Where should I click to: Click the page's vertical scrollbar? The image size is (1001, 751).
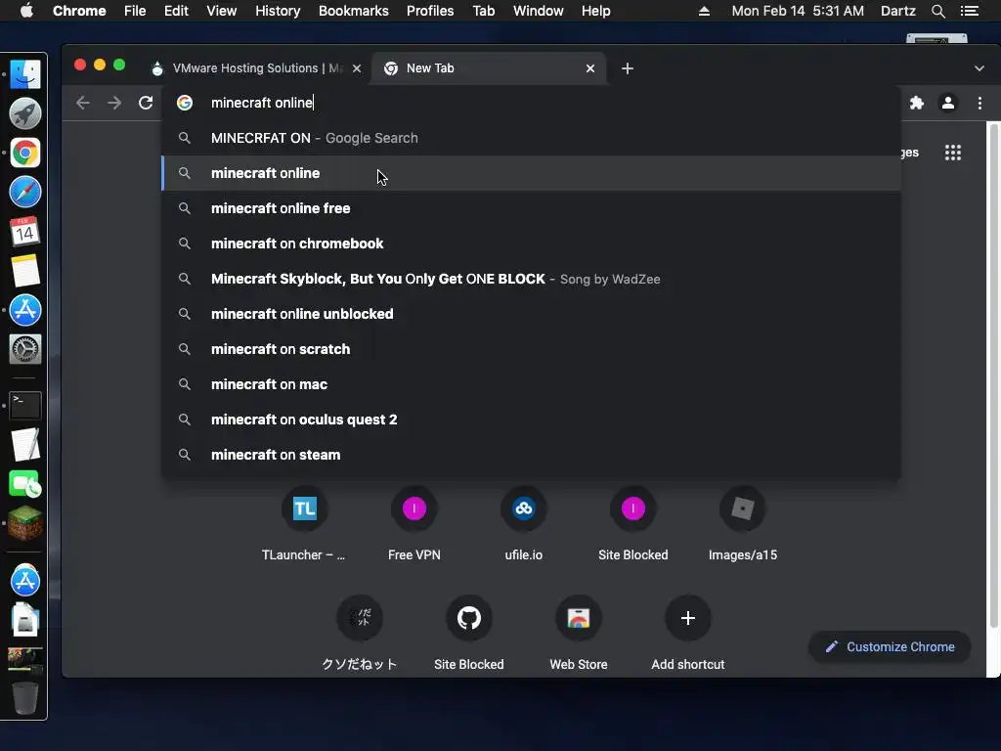click(x=993, y=375)
